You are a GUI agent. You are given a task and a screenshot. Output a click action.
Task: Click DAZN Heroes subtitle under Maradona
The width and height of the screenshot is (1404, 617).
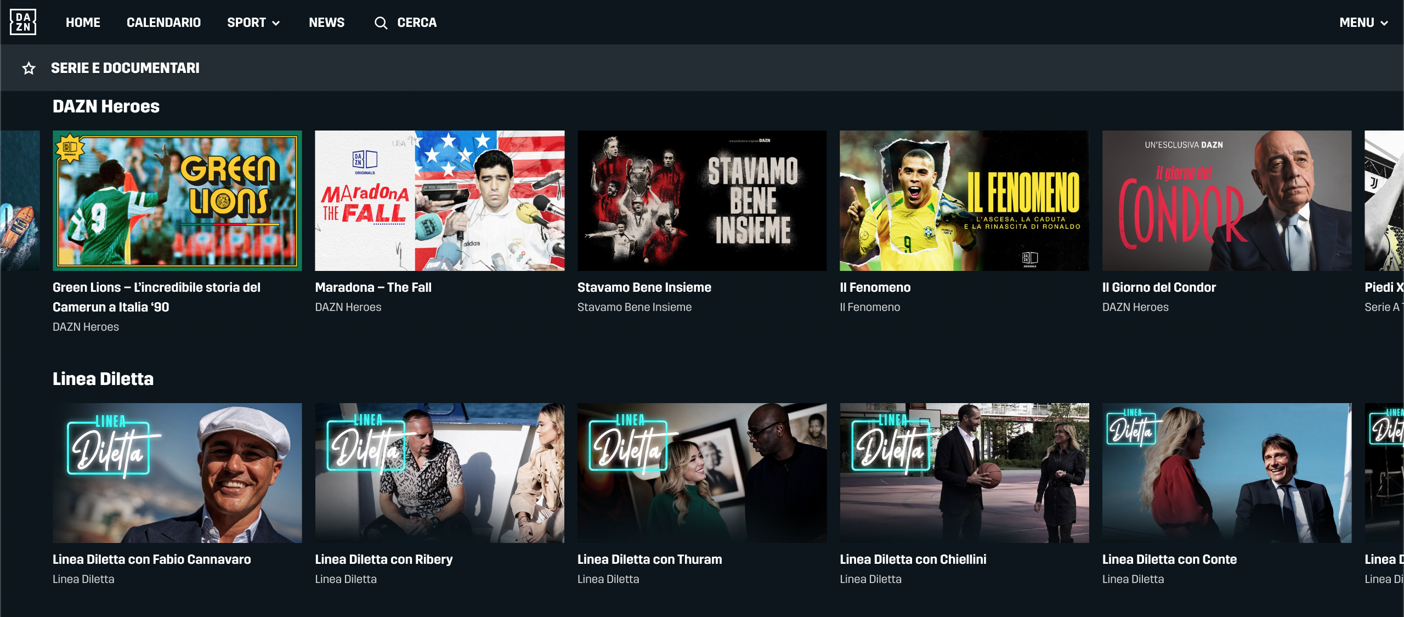pyautogui.click(x=348, y=307)
